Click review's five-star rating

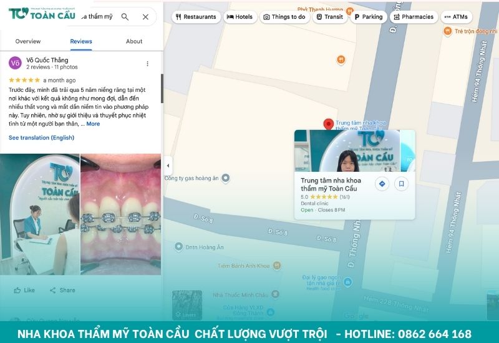pyautogui.click(x=24, y=80)
